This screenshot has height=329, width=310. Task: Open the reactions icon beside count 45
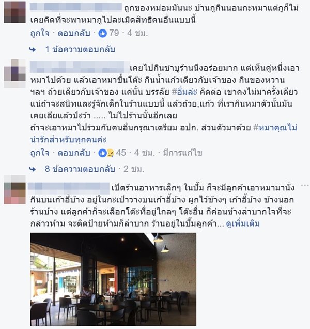coord(106,153)
